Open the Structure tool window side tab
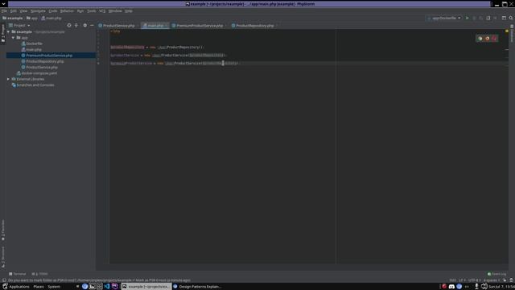The height and width of the screenshot is (290, 515). click(3, 256)
